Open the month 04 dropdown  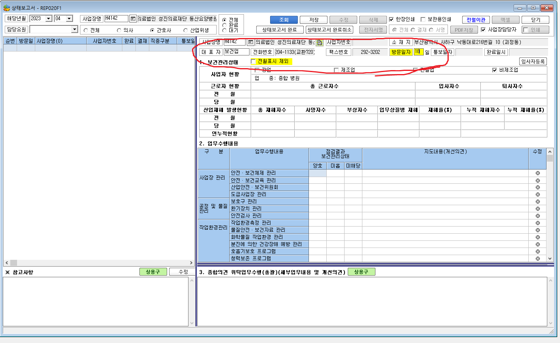coord(69,19)
